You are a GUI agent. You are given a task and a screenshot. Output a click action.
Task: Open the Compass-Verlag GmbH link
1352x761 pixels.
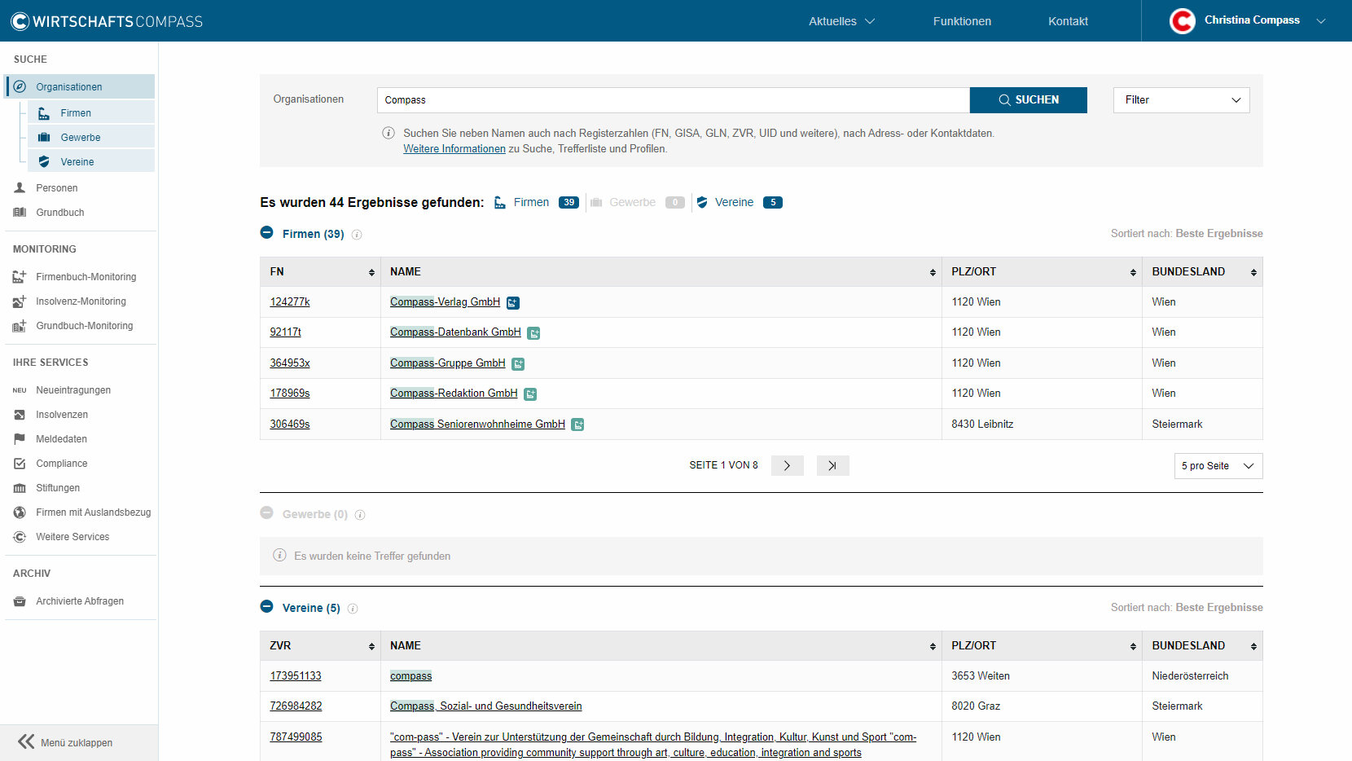pos(445,302)
